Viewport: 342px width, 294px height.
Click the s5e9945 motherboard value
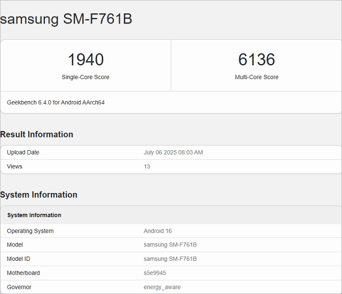(x=155, y=273)
